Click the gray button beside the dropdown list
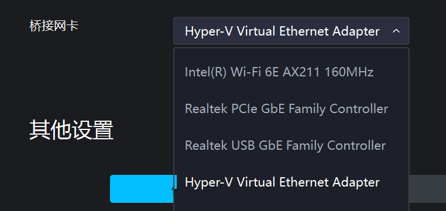The image size is (446, 211). click(427, 189)
